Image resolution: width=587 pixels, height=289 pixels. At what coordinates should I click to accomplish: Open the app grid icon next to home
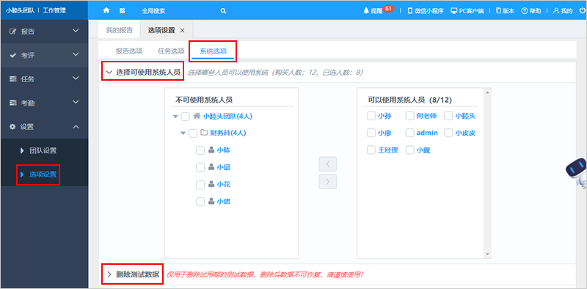click(122, 11)
